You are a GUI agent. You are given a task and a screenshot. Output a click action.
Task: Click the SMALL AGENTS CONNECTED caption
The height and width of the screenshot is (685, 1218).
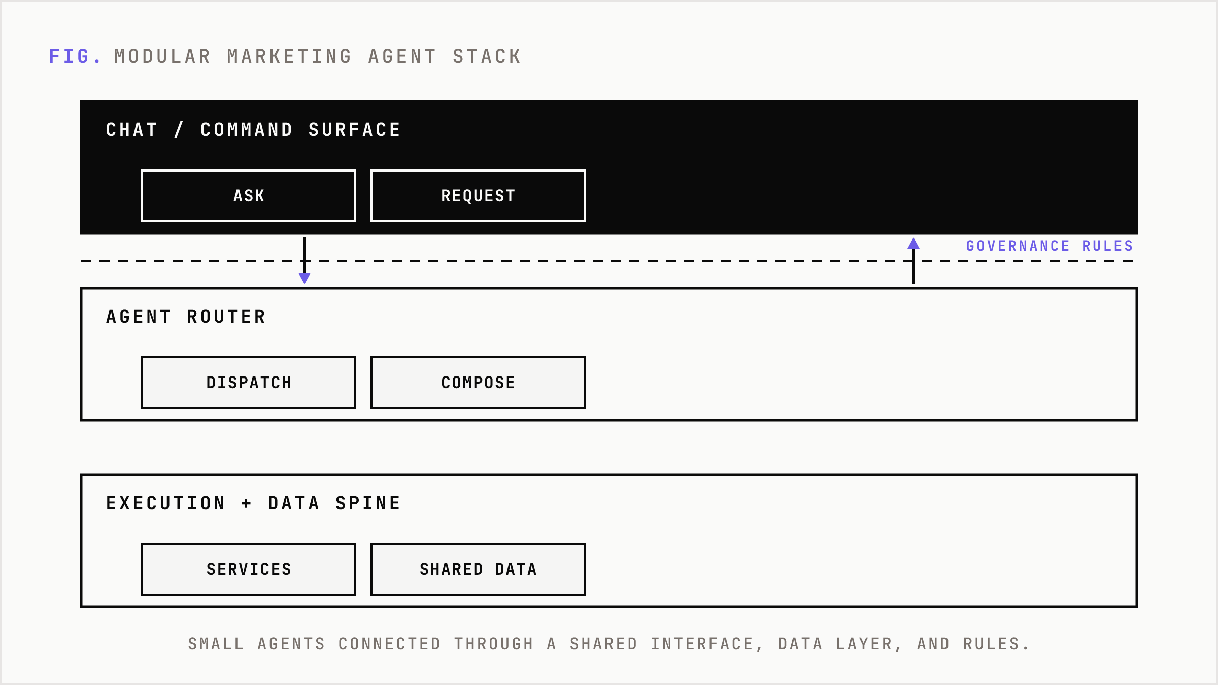click(609, 644)
